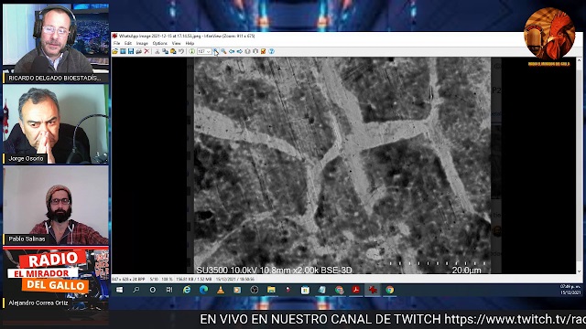Click the Paste toolbar icon

[173, 51]
